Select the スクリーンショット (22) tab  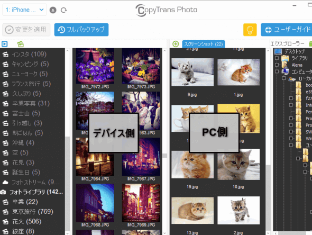pyautogui.click(x=204, y=44)
